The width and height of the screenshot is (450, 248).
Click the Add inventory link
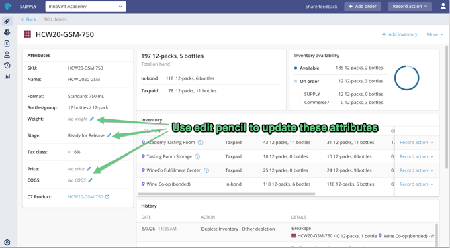[x=399, y=34]
